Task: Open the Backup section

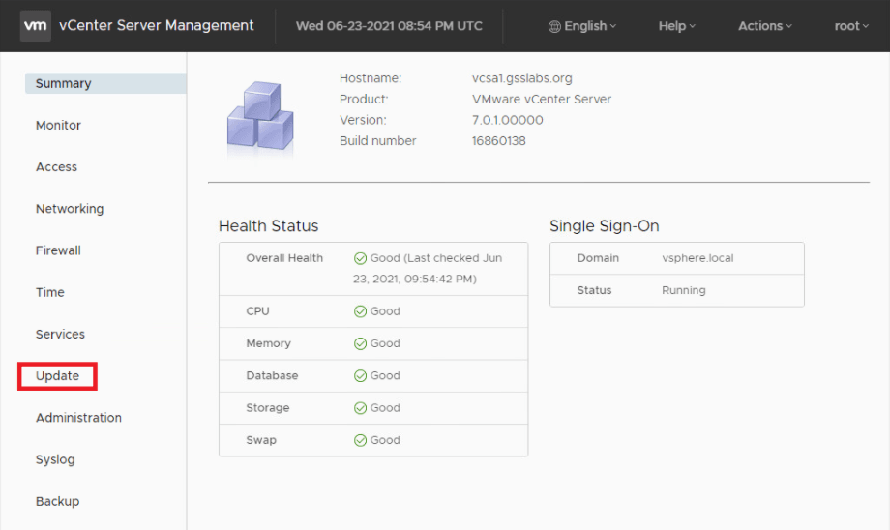Action: click(x=57, y=501)
